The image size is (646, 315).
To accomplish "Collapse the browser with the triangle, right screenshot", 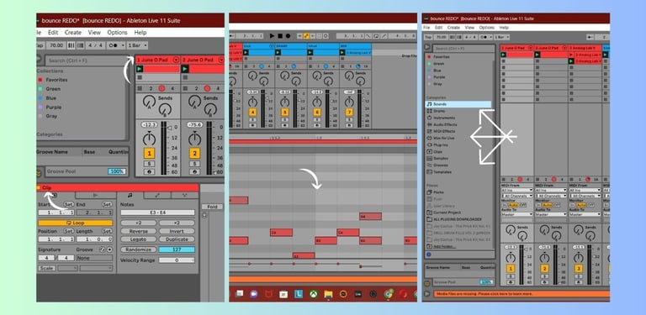I will point(426,47).
